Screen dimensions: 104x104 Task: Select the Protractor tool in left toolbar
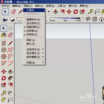tap(4, 100)
